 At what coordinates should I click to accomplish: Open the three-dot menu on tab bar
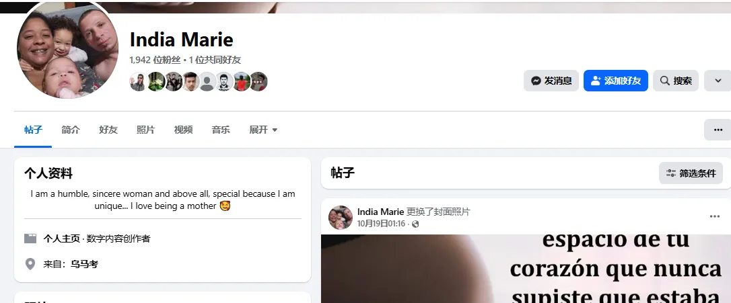(718, 130)
